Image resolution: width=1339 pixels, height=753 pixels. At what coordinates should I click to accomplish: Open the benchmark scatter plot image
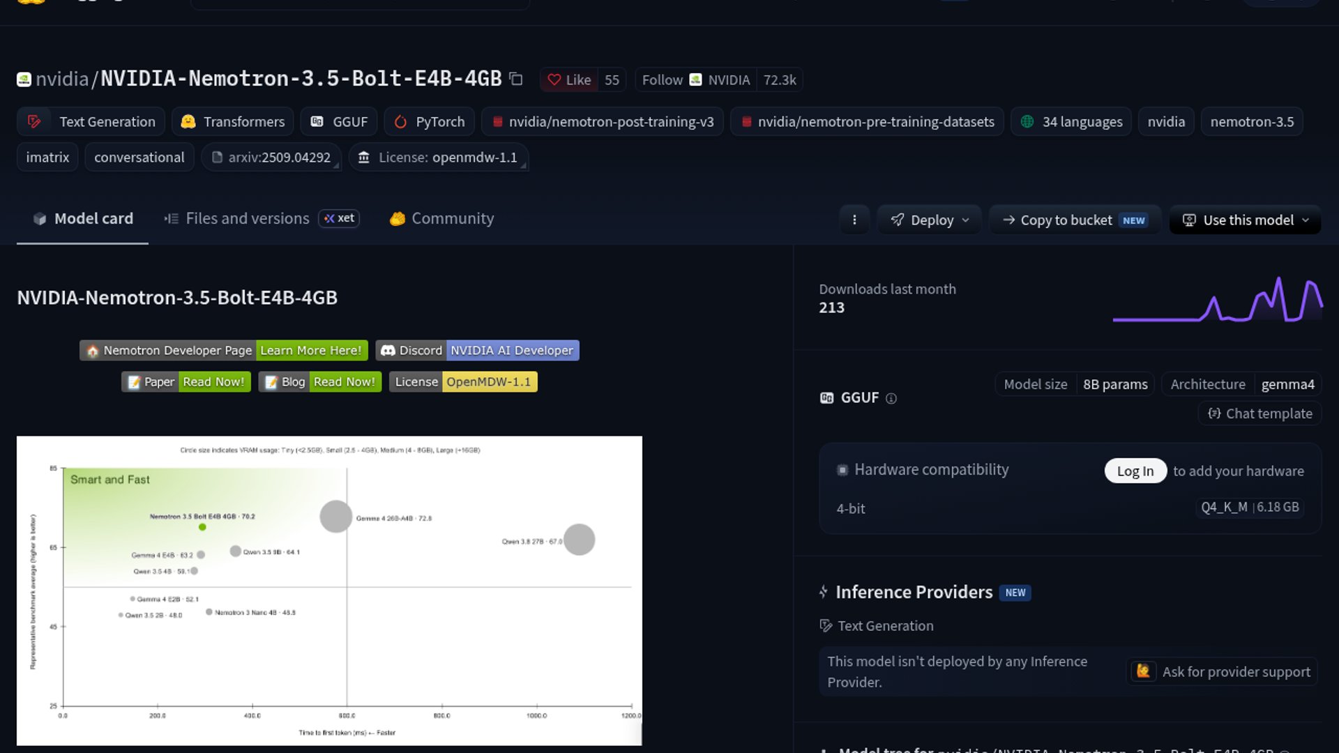point(329,591)
